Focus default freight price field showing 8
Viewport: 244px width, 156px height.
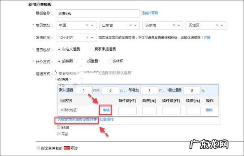tap(110, 90)
